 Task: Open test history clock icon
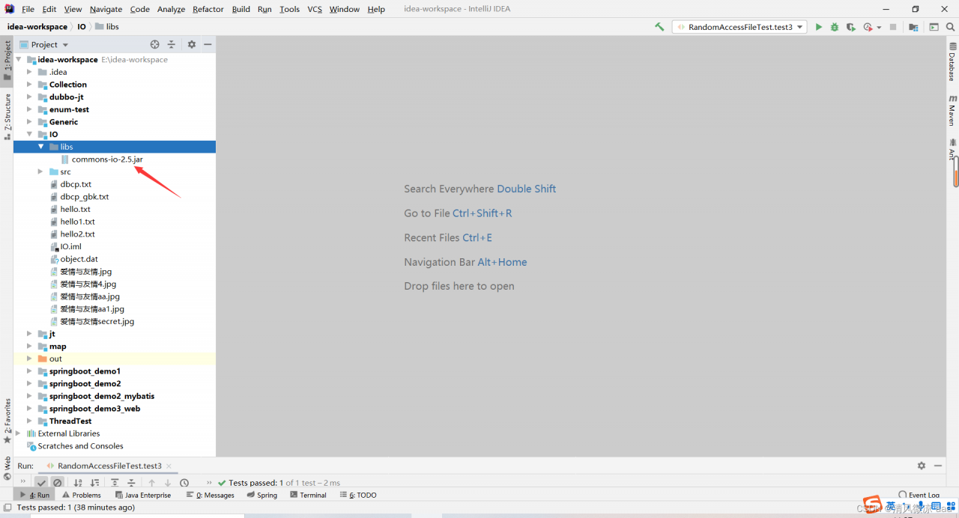[184, 483]
